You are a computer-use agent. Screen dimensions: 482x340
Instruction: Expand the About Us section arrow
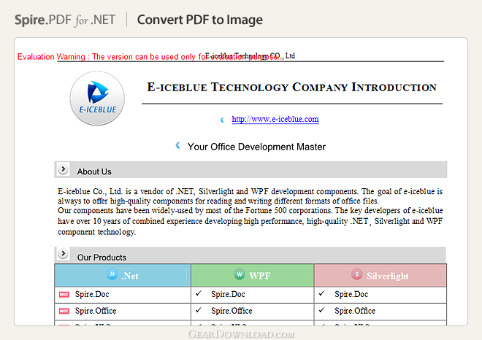(63, 169)
